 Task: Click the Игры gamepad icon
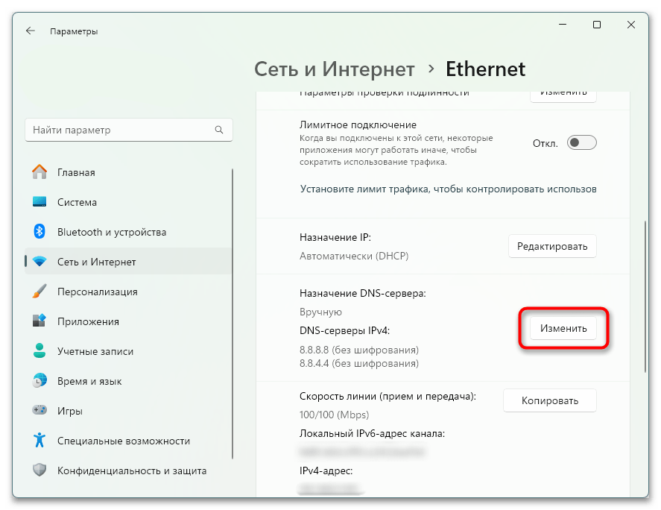tap(39, 410)
